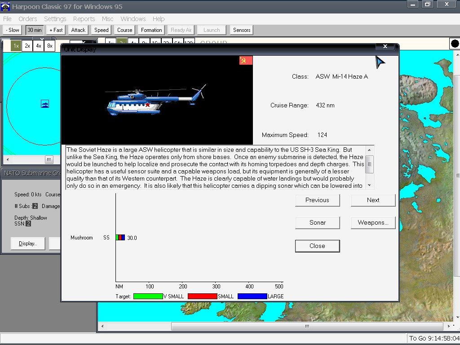Image resolution: width=460 pixels, height=345 pixels.
Task: Open the Help menu
Action: point(159,19)
